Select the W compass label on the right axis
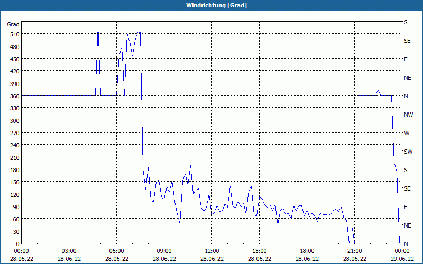Screen dimensions: 423x264 407,133
